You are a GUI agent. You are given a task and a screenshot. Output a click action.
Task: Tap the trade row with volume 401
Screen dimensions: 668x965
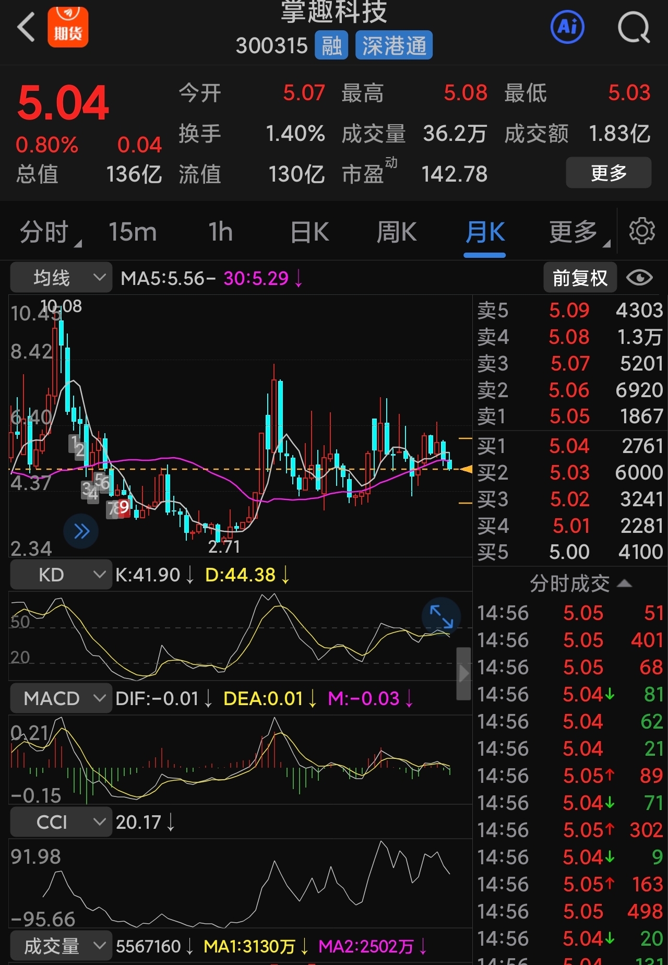[x=570, y=640]
